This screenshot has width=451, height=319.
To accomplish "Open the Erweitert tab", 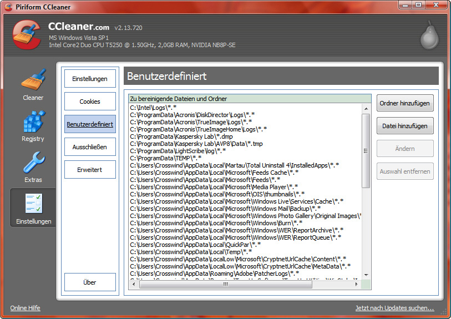I will (90, 170).
